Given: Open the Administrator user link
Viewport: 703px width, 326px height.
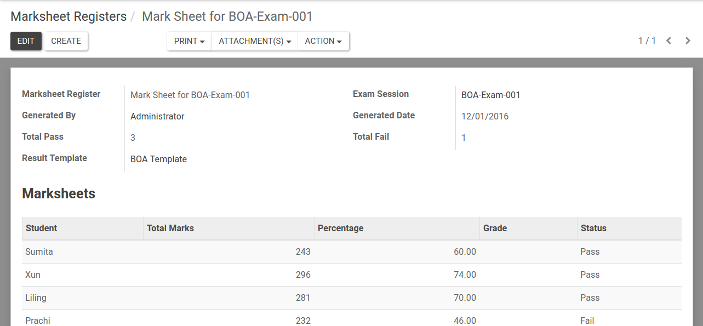Looking at the screenshot, I should point(157,116).
